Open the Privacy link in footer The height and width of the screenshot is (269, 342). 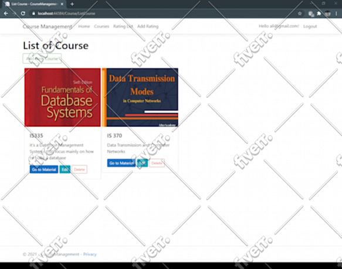pos(90,254)
